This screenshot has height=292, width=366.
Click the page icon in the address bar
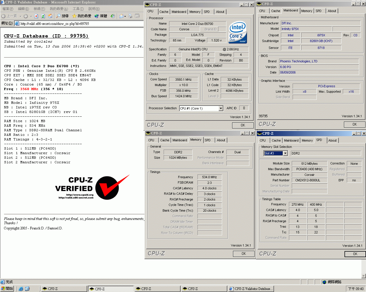[x=17, y=23]
